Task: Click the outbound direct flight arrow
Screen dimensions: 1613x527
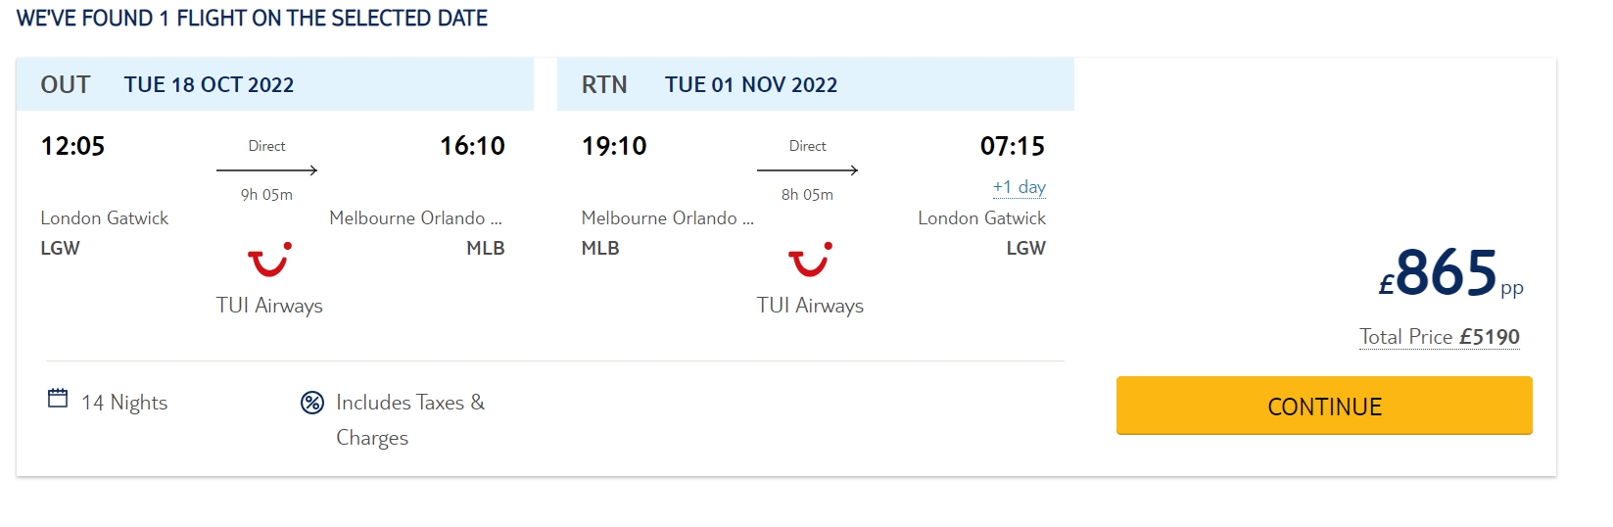Action: pyautogui.click(x=266, y=170)
